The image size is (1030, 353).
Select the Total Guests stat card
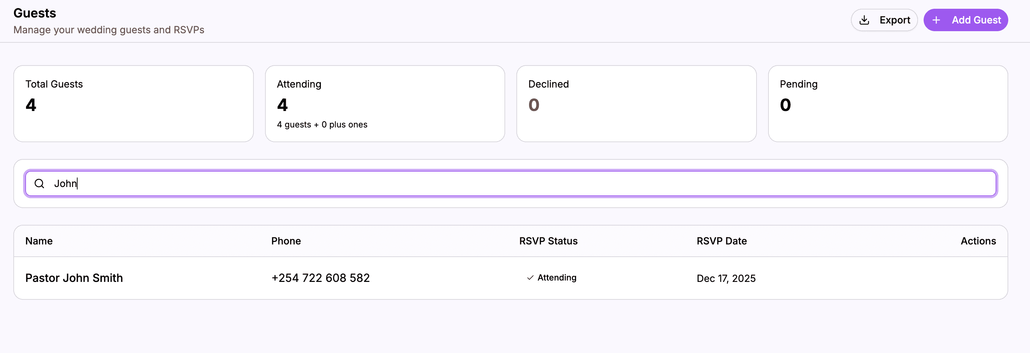[x=133, y=104]
